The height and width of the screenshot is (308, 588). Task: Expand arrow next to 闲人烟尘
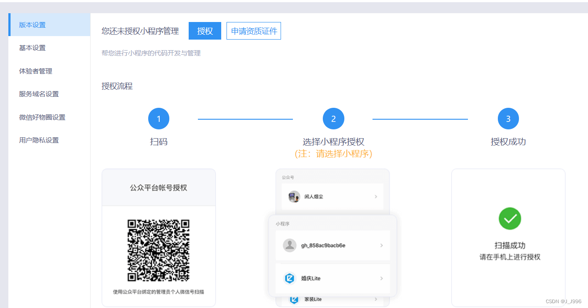coord(376,197)
